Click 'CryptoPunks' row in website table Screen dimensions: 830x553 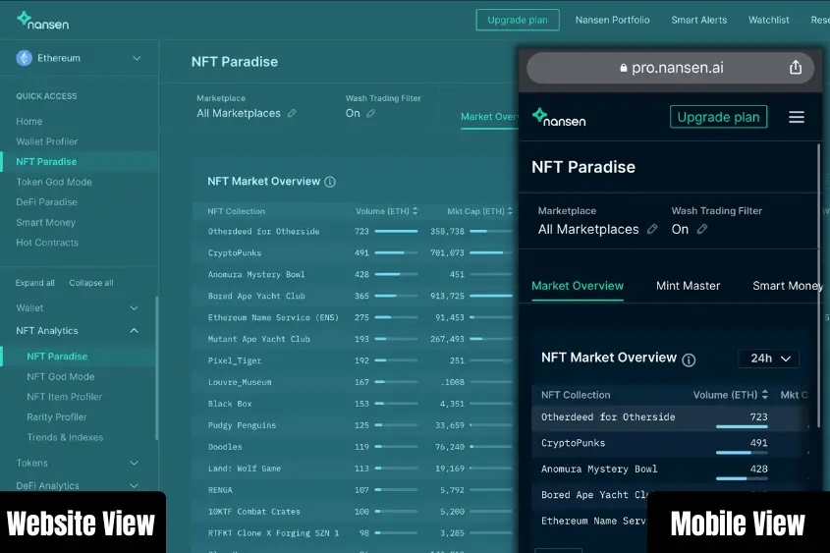click(353, 253)
